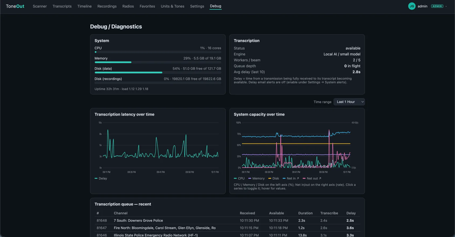Image resolution: width=455 pixels, height=237 pixels.
Task: Click the '2.8s' average delay value
Action: point(356,72)
